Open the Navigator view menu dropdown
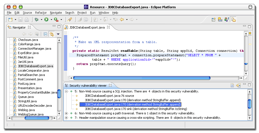This screenshot has width=259, height=133. 58,34
